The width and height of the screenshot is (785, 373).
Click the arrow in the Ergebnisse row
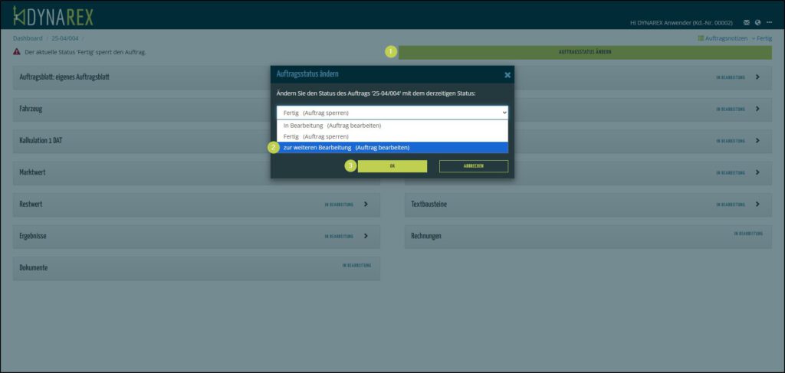pos(366,236)
